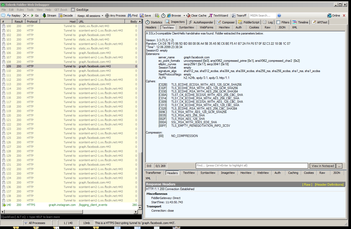Switch to the APITest tab
This screenshot has width=351, height=229.
point(319,22)
